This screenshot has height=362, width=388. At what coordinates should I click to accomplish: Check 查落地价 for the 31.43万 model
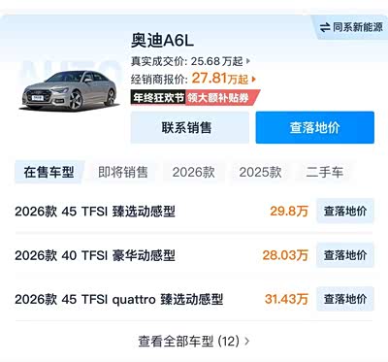pyautogui.click(x=345, y=299)
